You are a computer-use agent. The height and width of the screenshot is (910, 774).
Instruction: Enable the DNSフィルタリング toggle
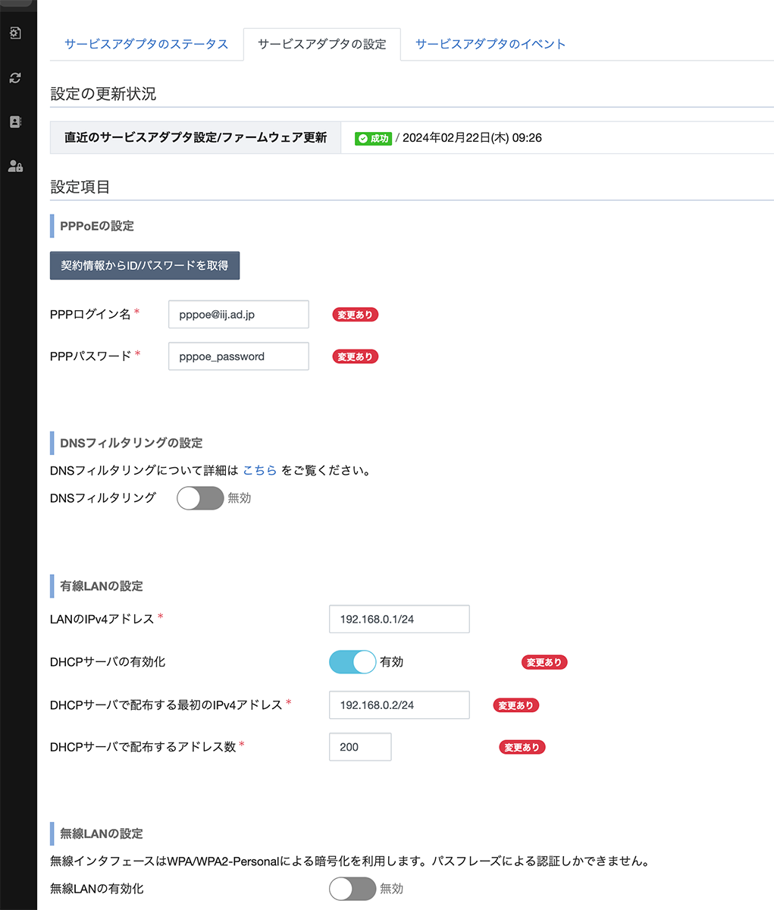point(200,498)
